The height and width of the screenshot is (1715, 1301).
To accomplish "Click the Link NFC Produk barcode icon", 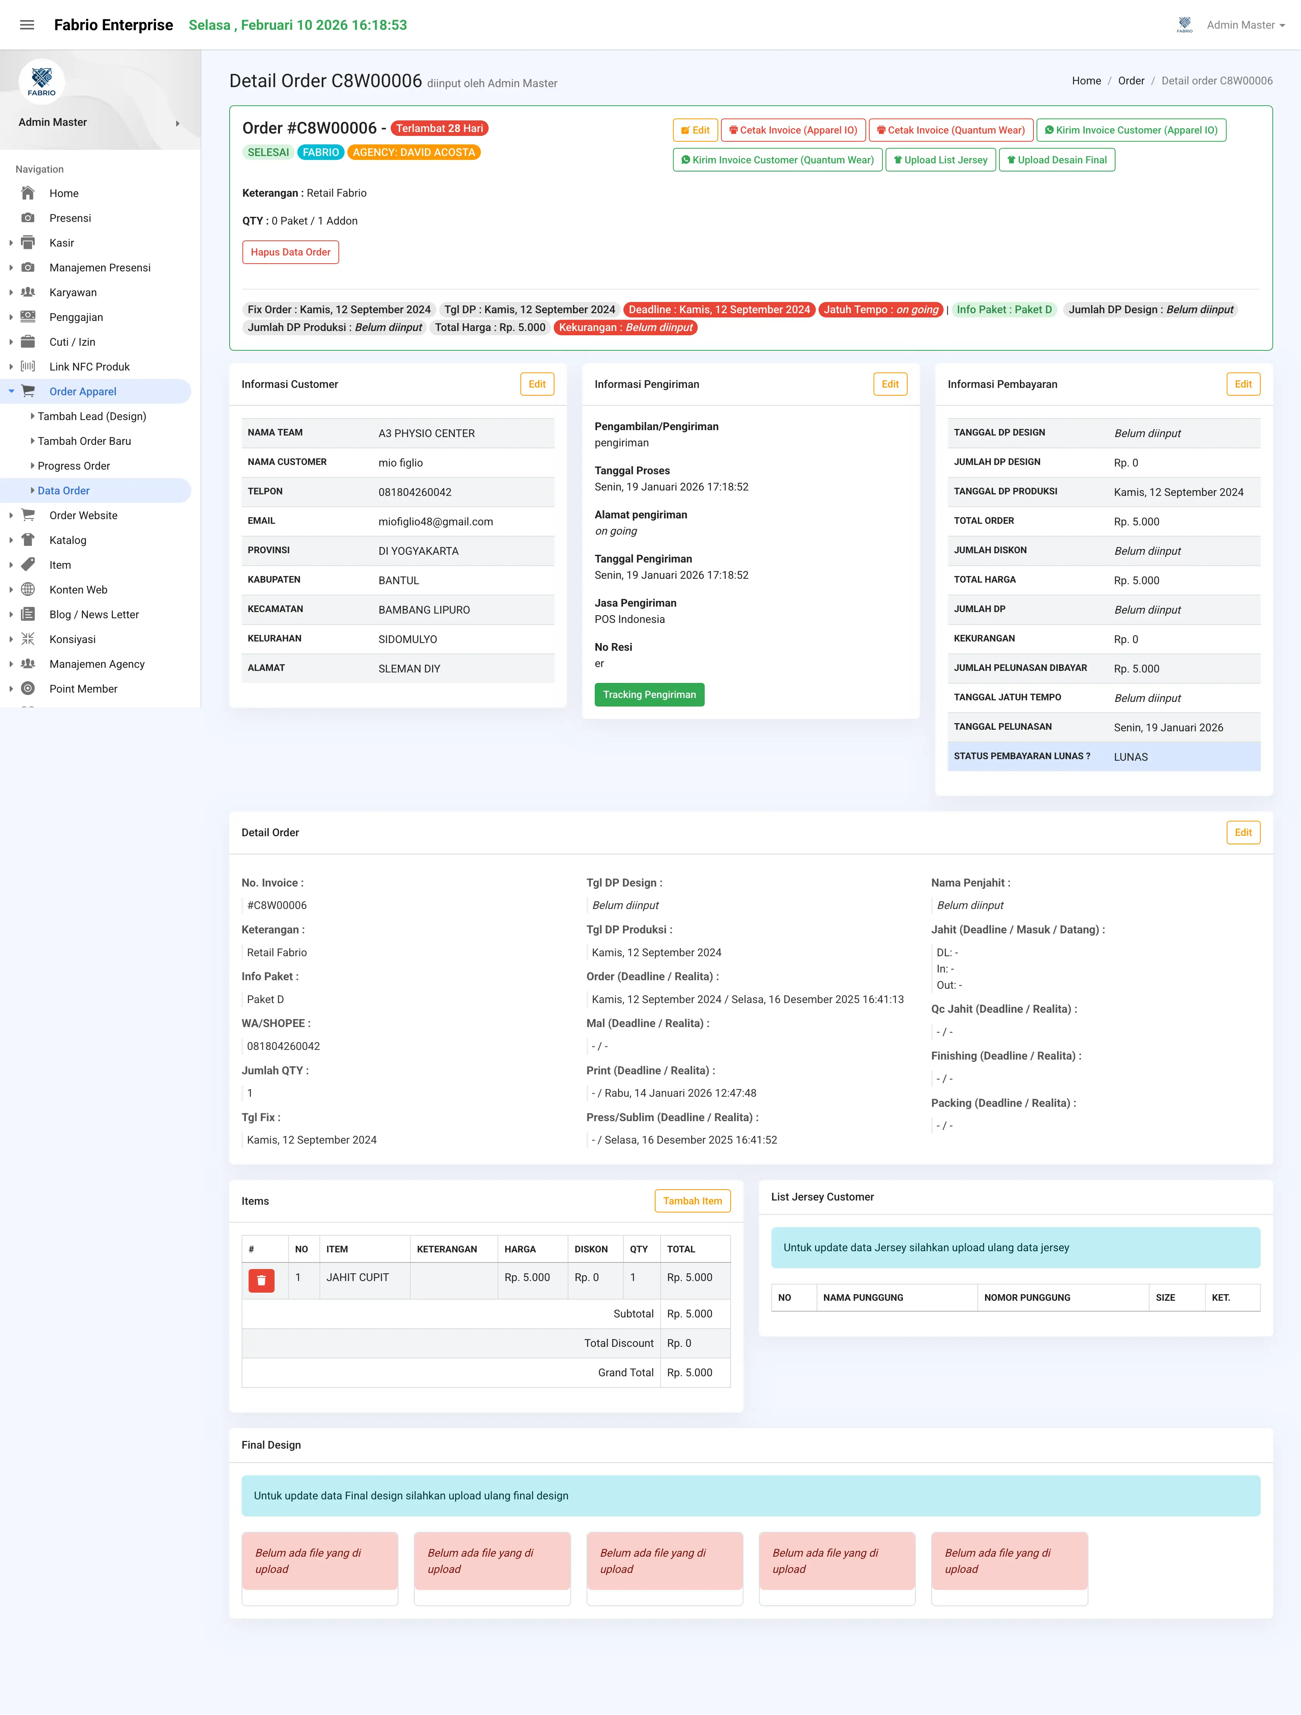I will click(x=28, y=366).
